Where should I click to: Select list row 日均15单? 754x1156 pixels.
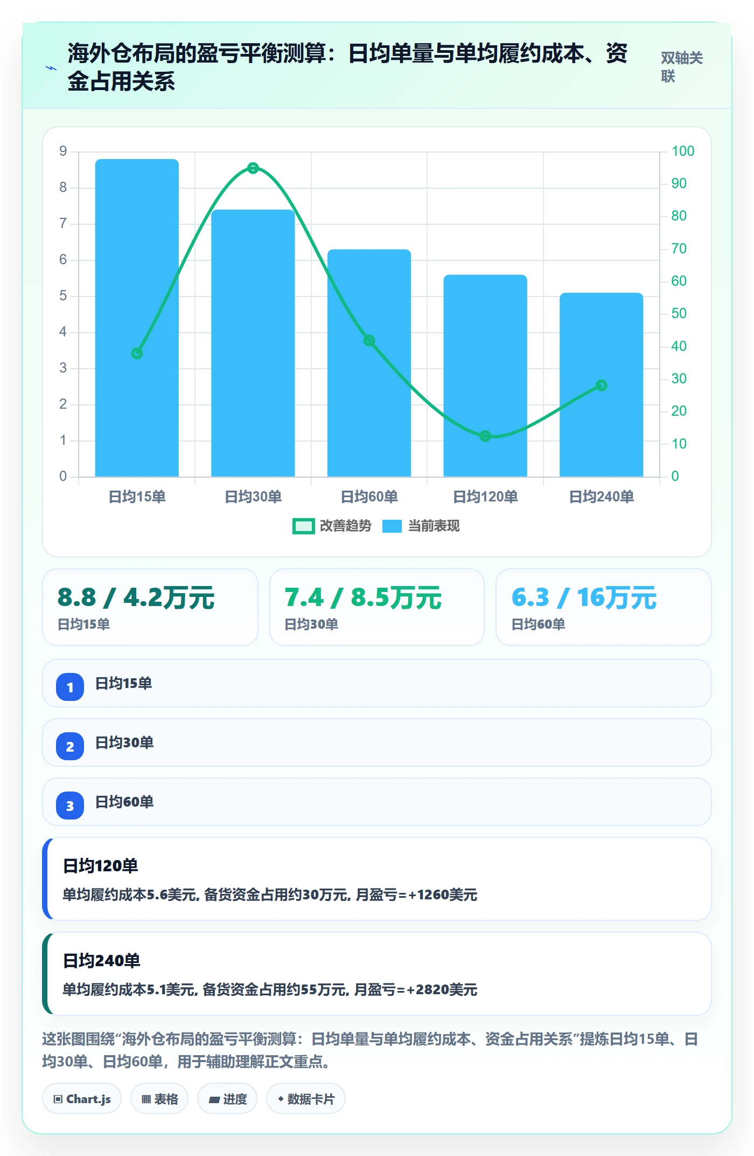[x=377, y=683]
